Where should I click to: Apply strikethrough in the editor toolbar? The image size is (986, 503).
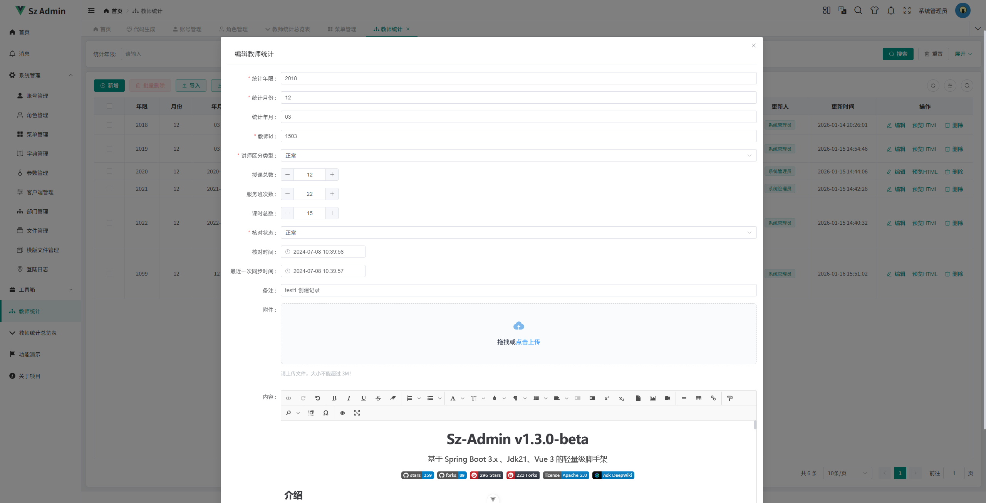coord(378,398)
